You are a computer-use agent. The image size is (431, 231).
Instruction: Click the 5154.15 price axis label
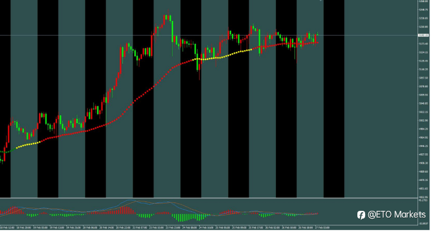pos(424,52)
